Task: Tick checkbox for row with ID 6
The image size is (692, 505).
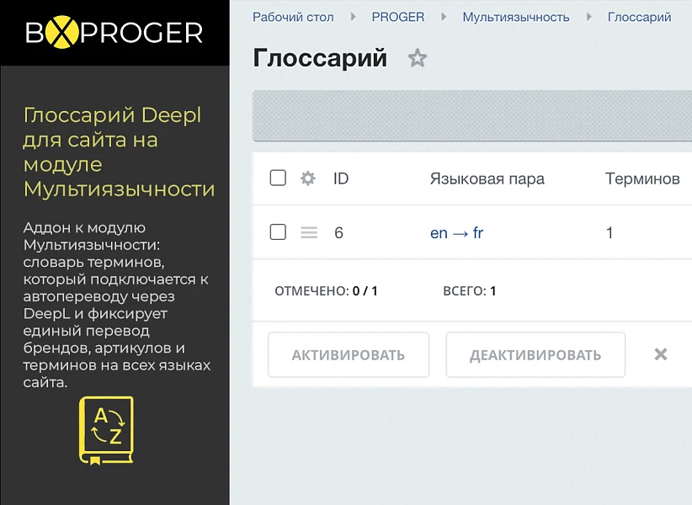Action: pos(278,231)
